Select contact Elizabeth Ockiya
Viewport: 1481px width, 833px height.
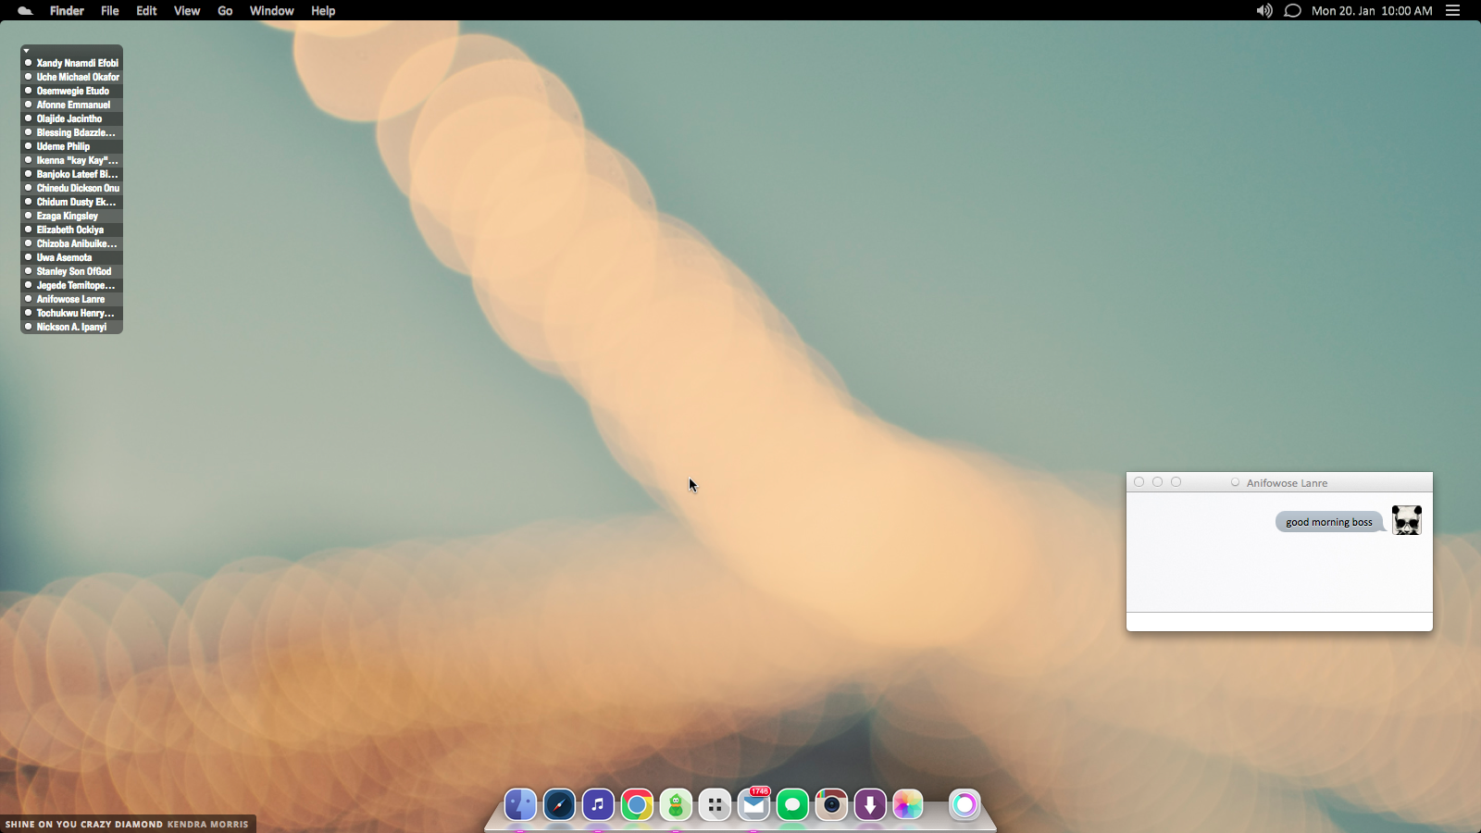pyautogui.click(x=72, y=230)
